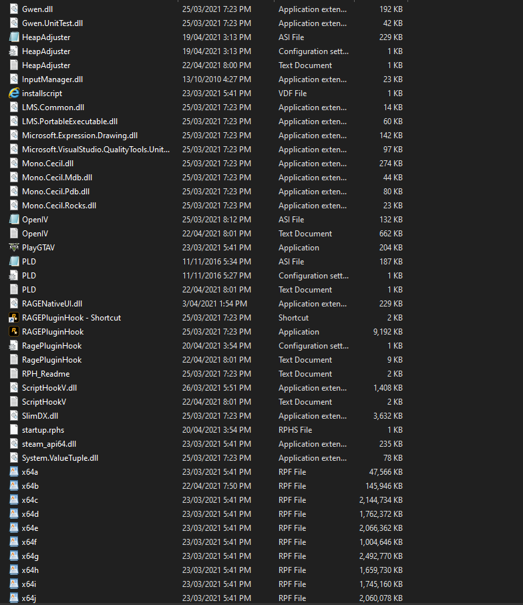Click the 2,492,770 KB size value
Screen dimensions: 523x605
pyautogui.click(x=381, y=556)
